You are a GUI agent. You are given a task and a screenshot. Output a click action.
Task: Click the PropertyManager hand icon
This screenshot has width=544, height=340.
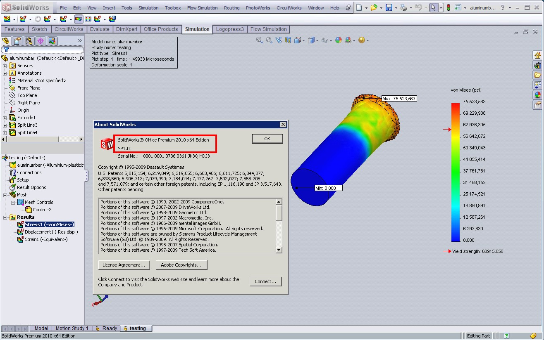(17, 40)
